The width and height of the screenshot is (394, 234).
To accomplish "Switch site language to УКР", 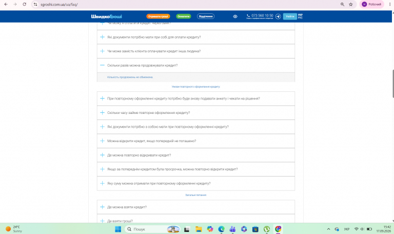I will (x=300, y=15).
